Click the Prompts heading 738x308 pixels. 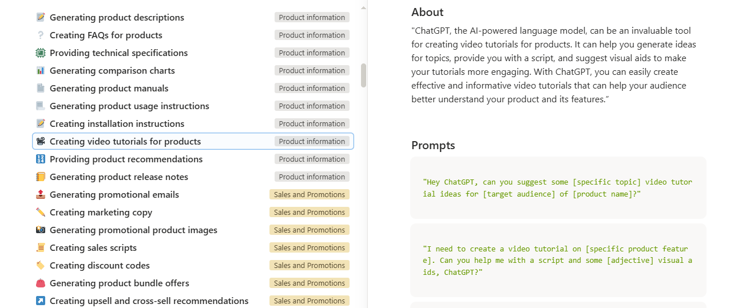433,145
